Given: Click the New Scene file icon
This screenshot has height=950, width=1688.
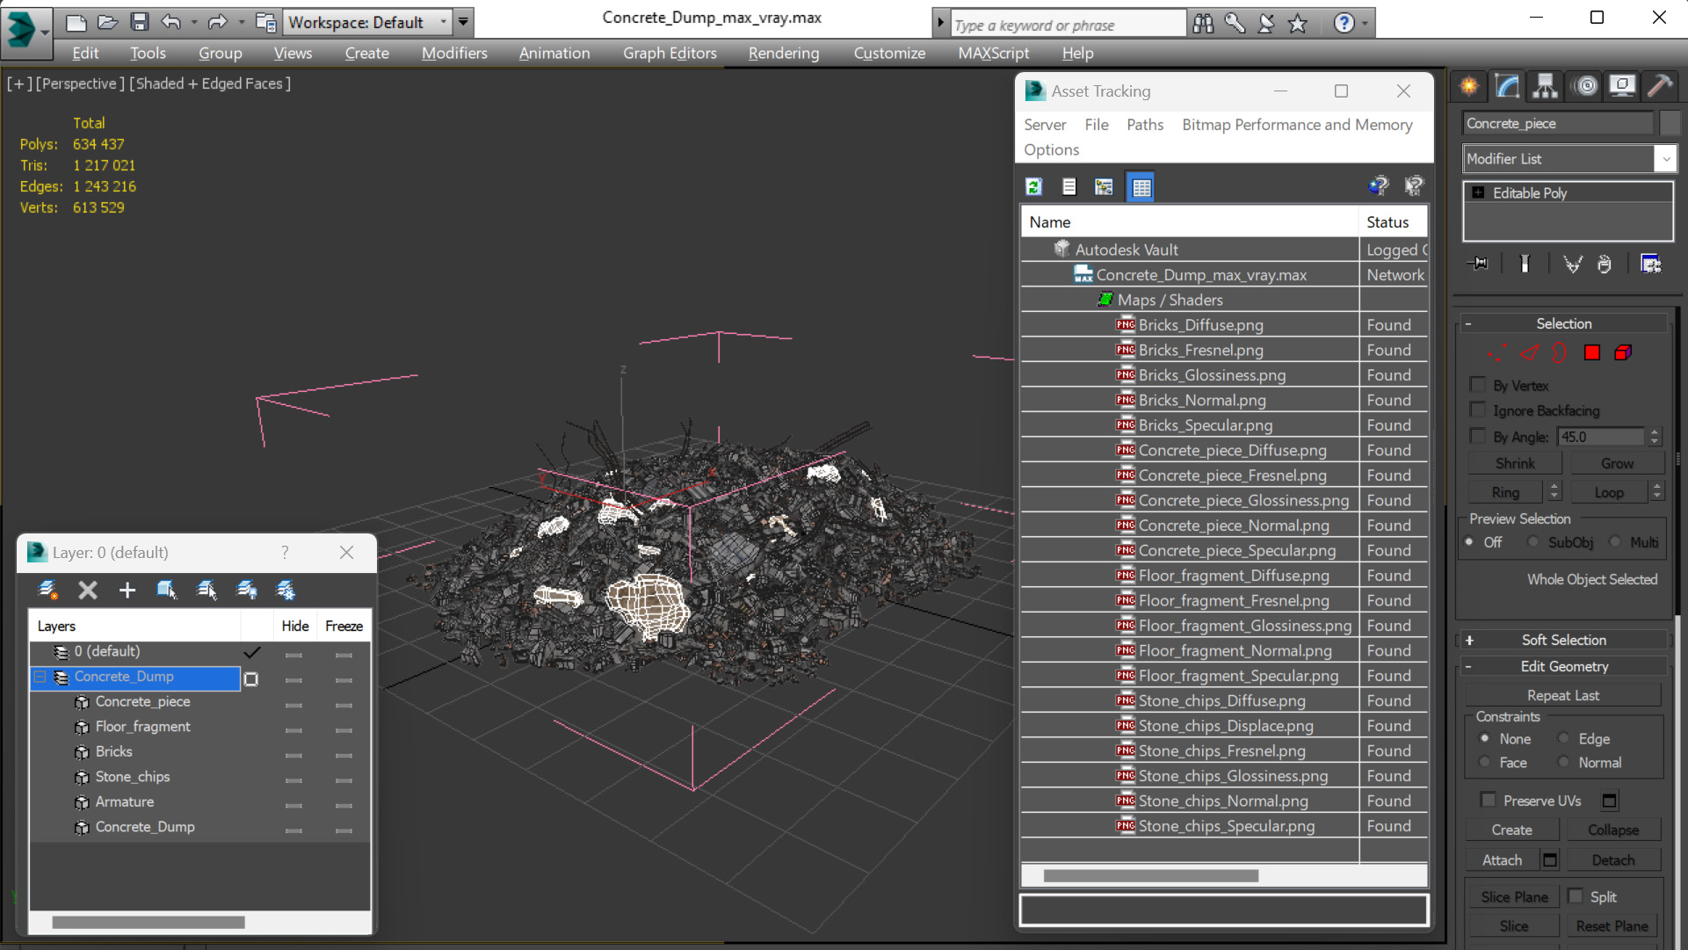Looking at the screenshot, I should coord(76,22).
